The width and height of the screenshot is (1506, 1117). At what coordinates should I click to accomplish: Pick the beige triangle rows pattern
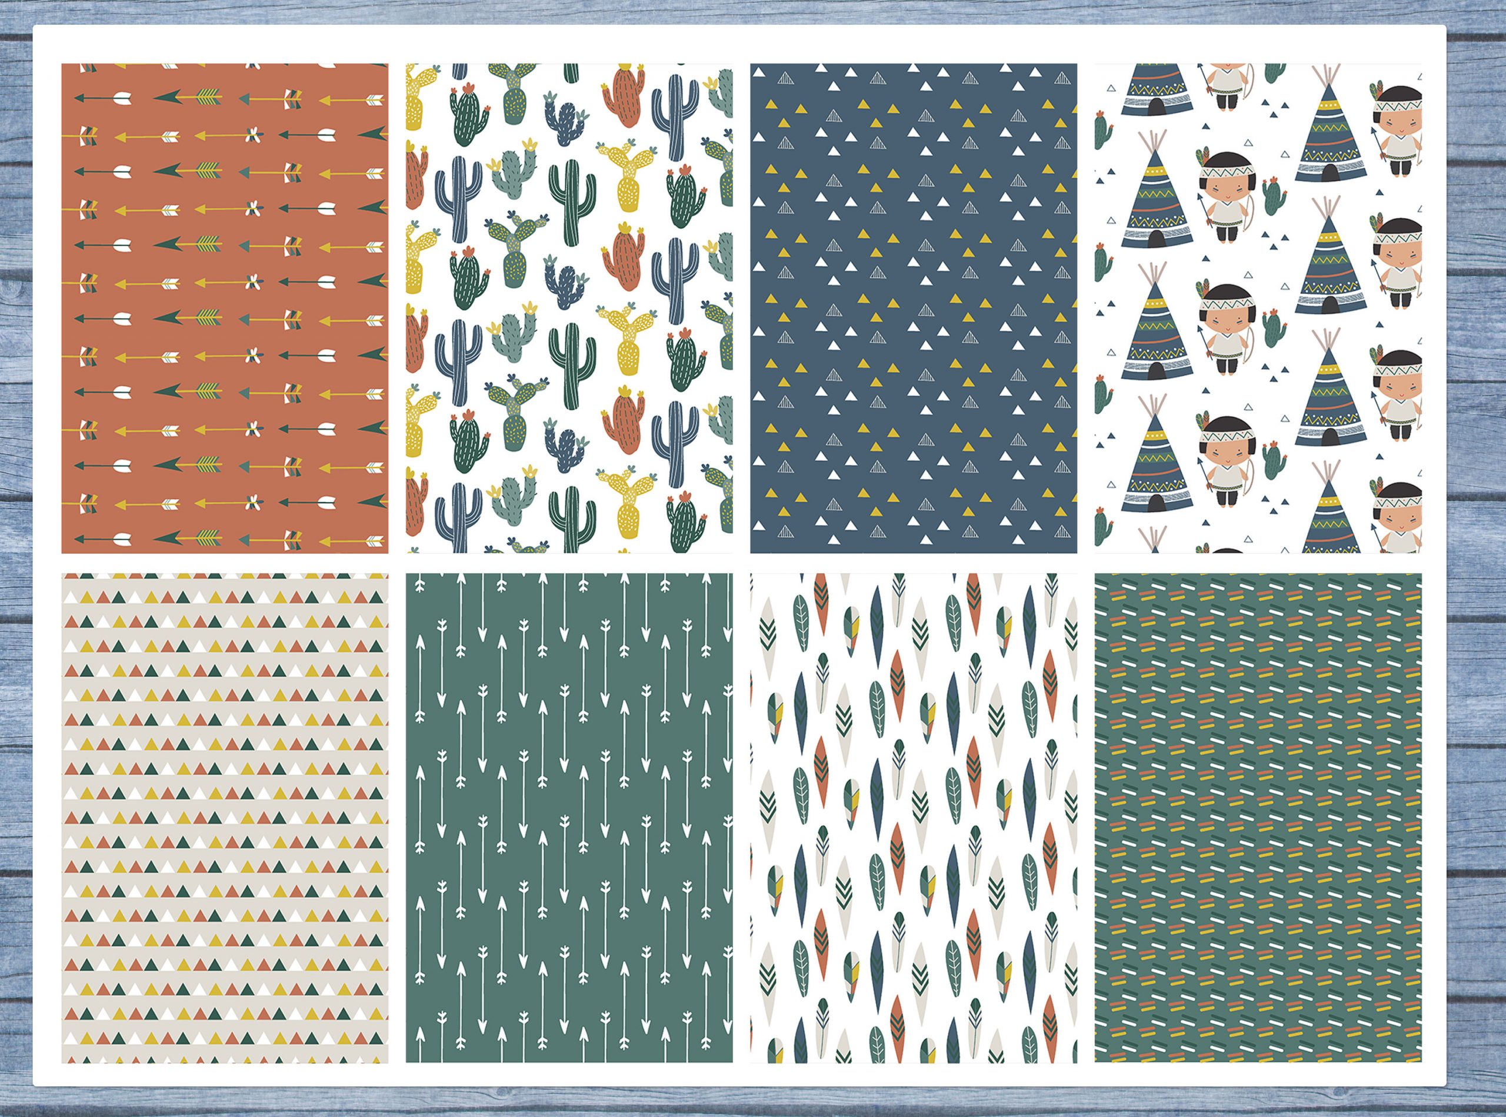tap(225, 818)
